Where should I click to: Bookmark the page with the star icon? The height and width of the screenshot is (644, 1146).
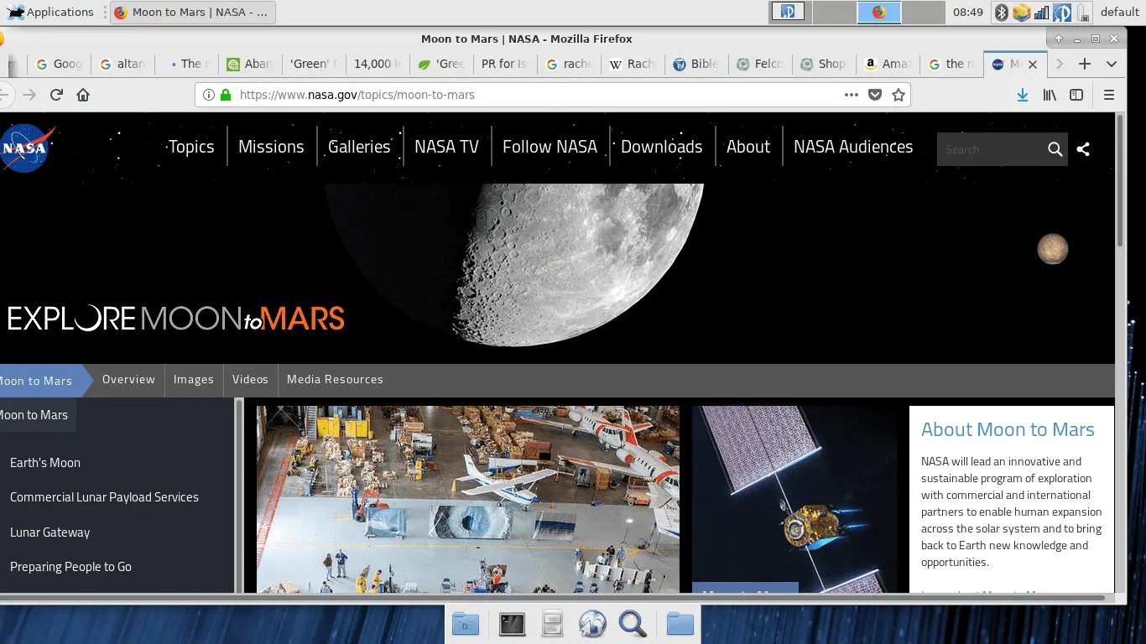tap(899, 95)
